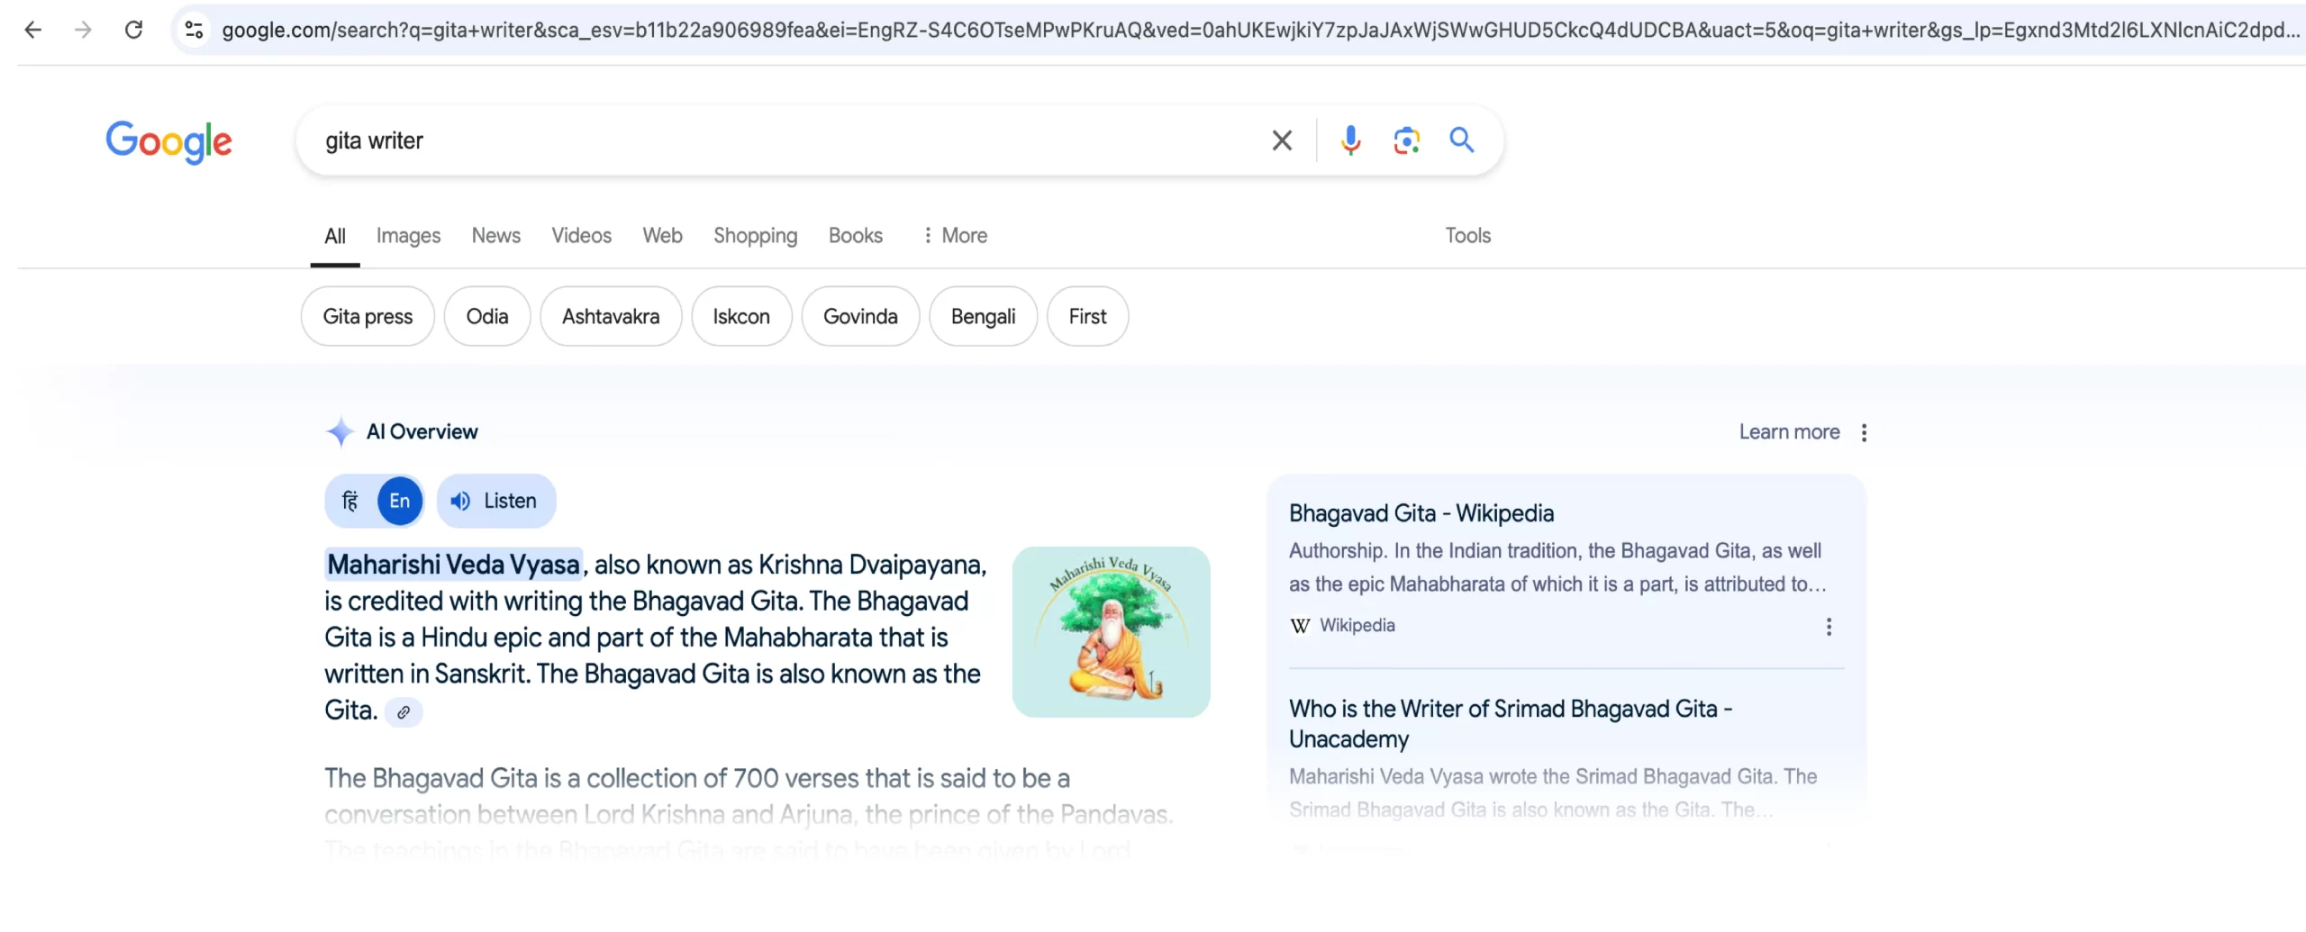Click the Gita press filter chip

368,317
